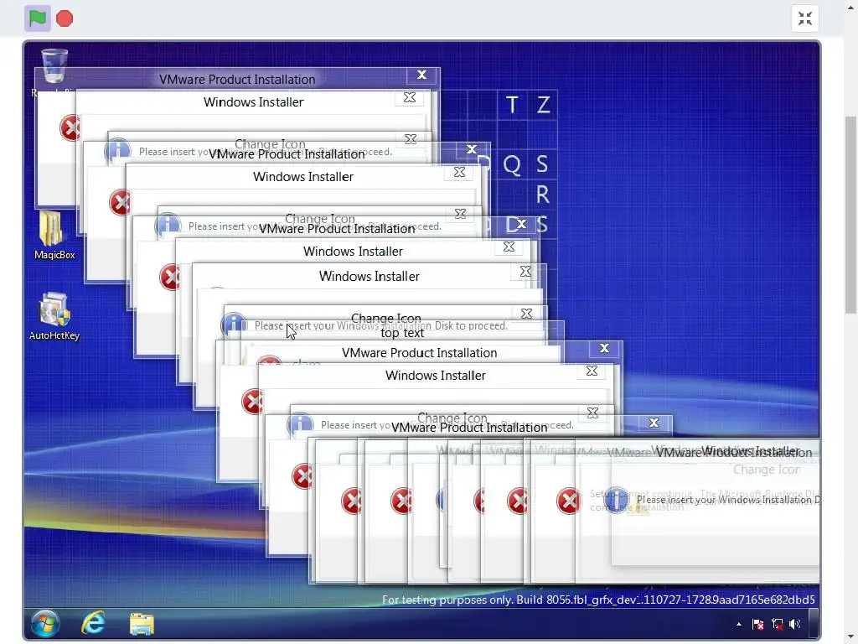Close the VMware Product Installation dialog below 'top text'
This screenshot has width=858, height=644.
tap(604, 348)
